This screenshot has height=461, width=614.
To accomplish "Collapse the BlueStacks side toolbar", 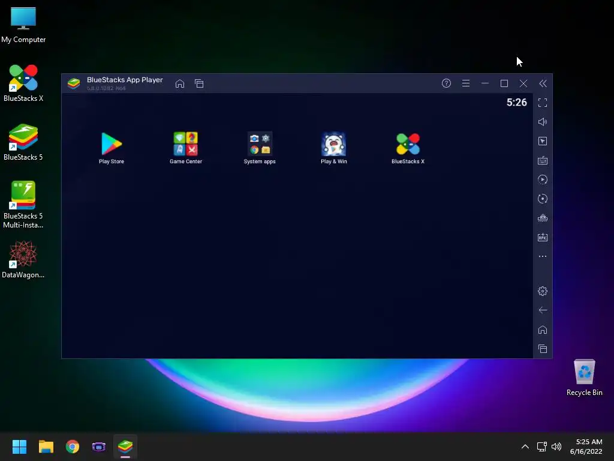I will click(x=543, y=83).
